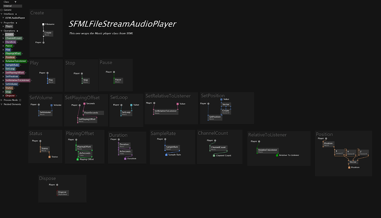Click the X icon beside Status operation
381x218 pixels.
[3, 88]
